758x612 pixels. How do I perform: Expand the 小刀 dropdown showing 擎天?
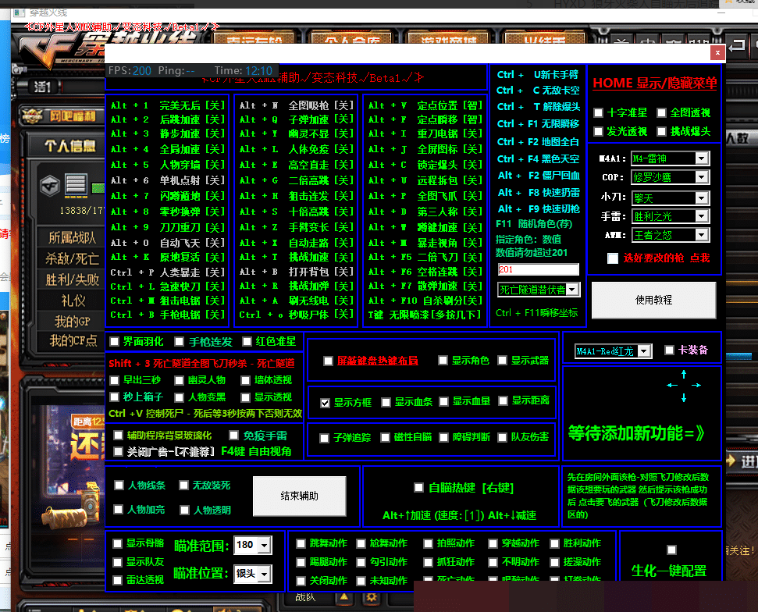(x=671, y=197)
